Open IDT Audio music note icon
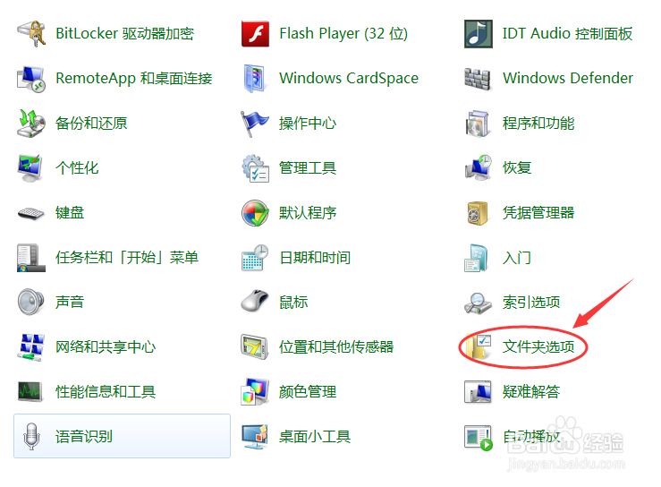 point(479,33)
